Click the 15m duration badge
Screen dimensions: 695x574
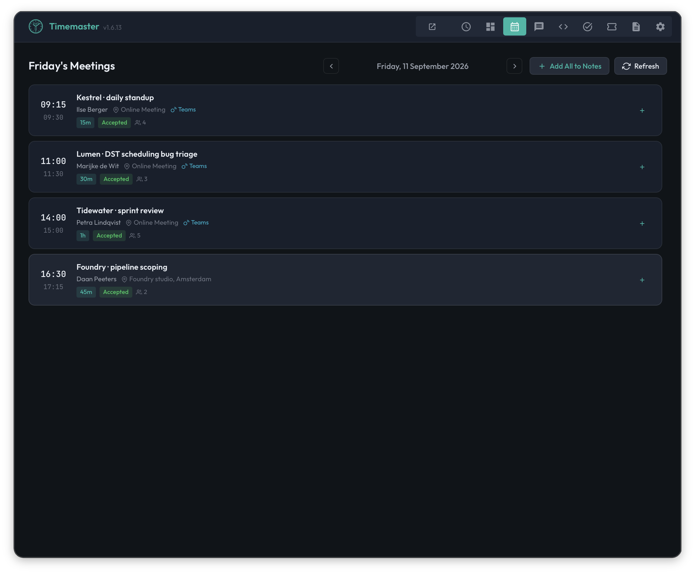(86, 123)
